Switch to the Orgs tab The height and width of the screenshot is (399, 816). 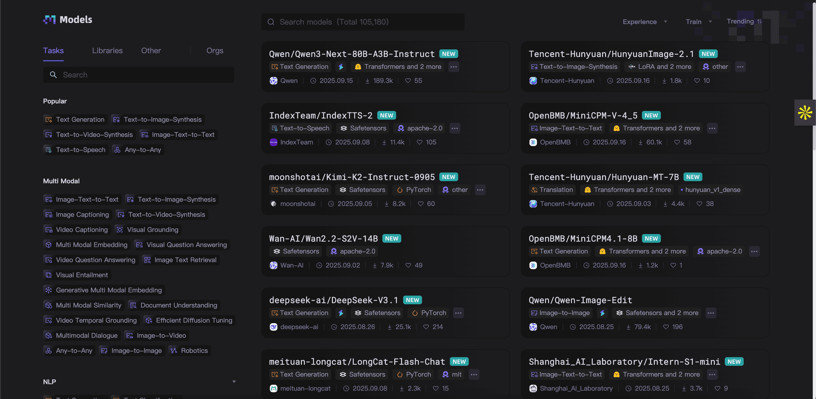215,50
